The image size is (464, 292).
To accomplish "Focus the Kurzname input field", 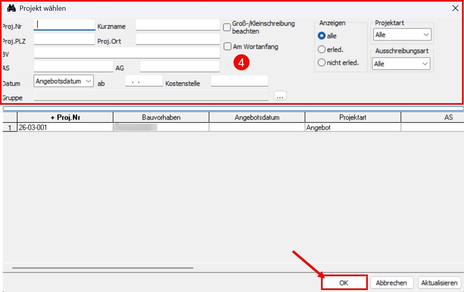I will [178, 25].
